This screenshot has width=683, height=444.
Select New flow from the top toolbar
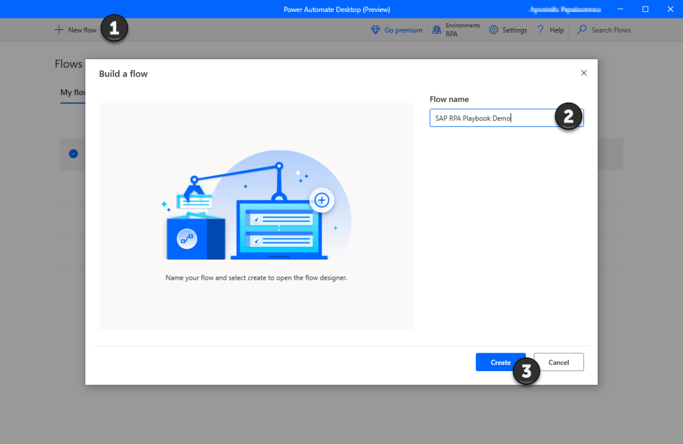coord(76,30)
